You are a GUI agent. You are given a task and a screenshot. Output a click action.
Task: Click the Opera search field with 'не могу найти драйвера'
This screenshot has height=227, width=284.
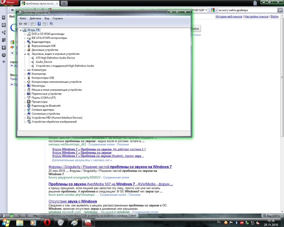247,10
